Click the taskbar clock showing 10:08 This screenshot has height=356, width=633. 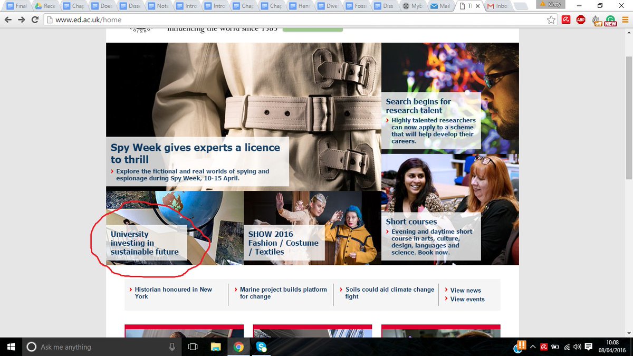tap(611, 347)
